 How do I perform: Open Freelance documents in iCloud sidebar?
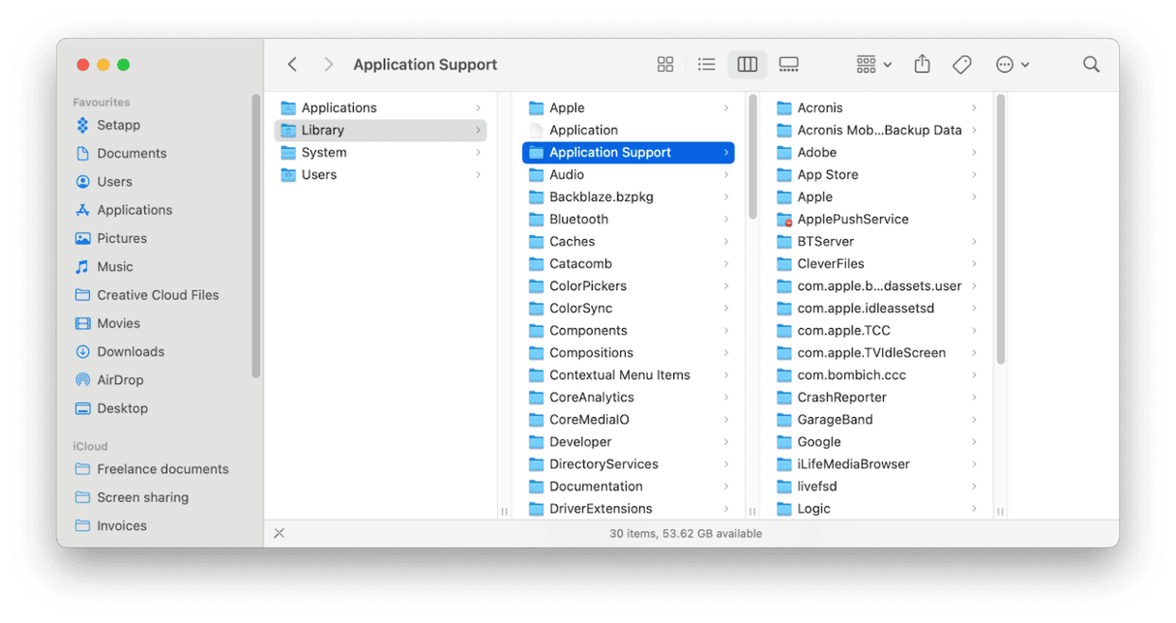161,469
